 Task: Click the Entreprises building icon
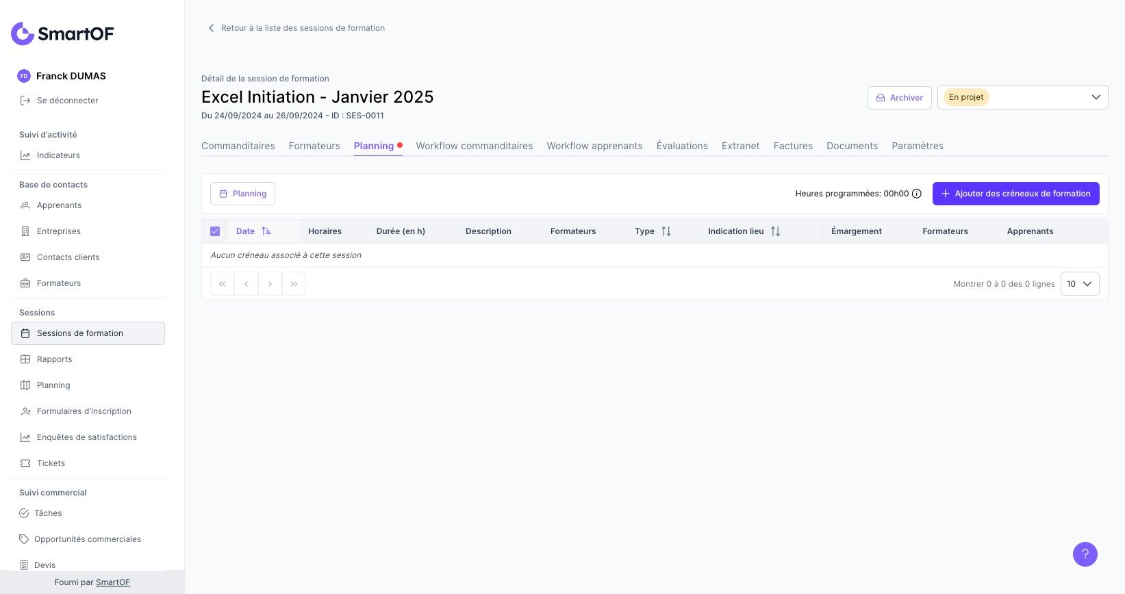[25, 231]
